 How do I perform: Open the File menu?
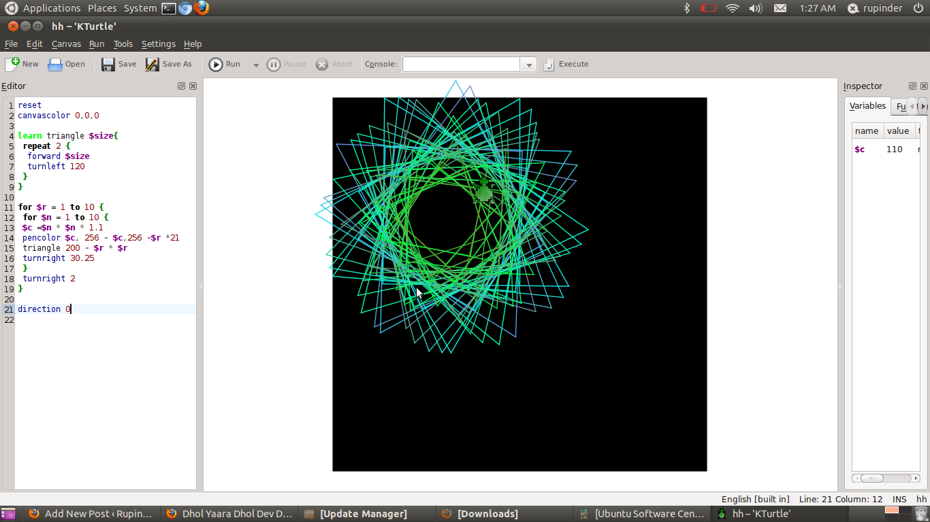click(x=11, y=43)
